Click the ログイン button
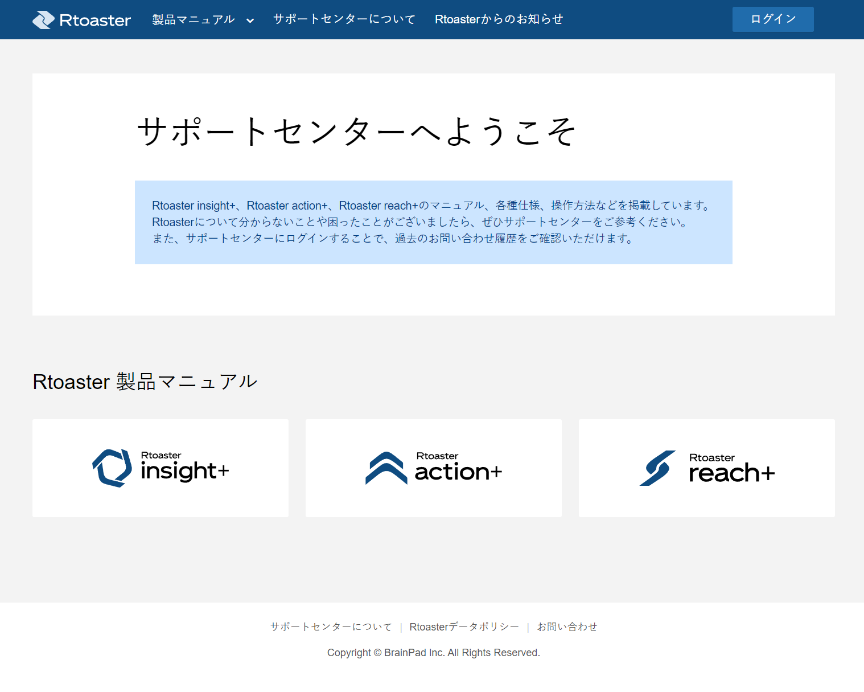Viewport: 864px width, 692px height. point(772,19)
